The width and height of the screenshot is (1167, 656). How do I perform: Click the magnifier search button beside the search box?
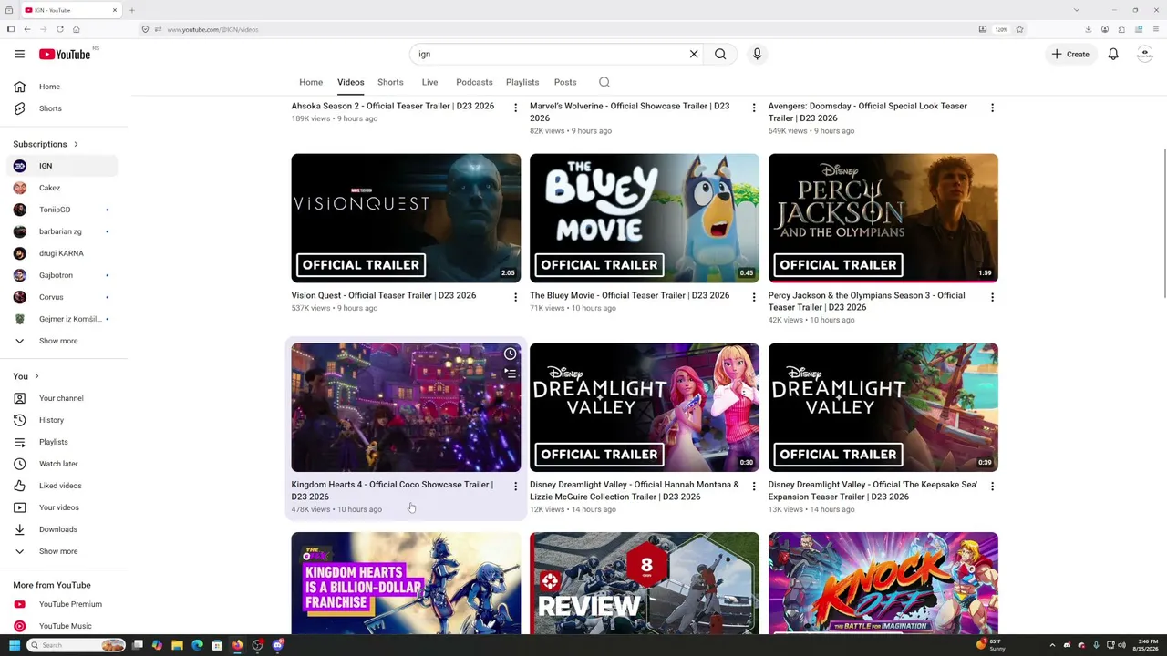tap(720, 54)
